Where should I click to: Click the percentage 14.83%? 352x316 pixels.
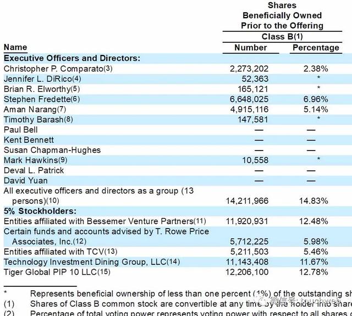pos(313,201)
